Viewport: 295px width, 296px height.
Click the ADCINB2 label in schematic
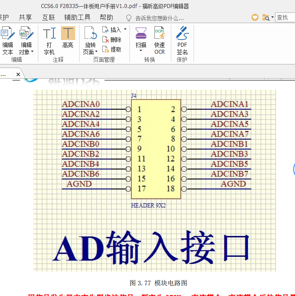click(x=81, y=154)
